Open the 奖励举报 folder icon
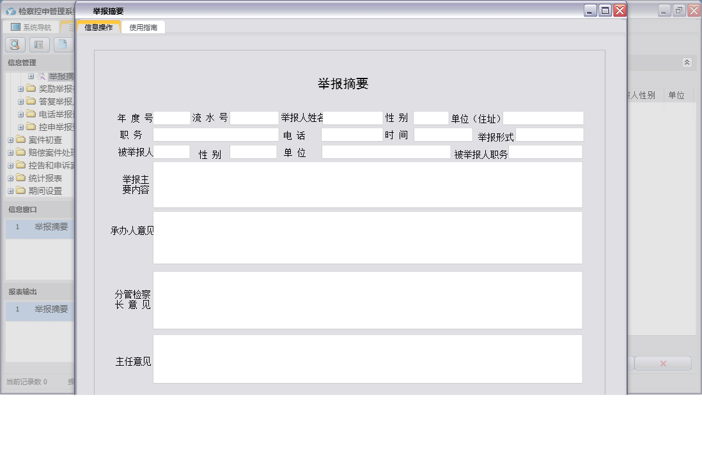This screenshot has height=450, width=702. point(31,89)
